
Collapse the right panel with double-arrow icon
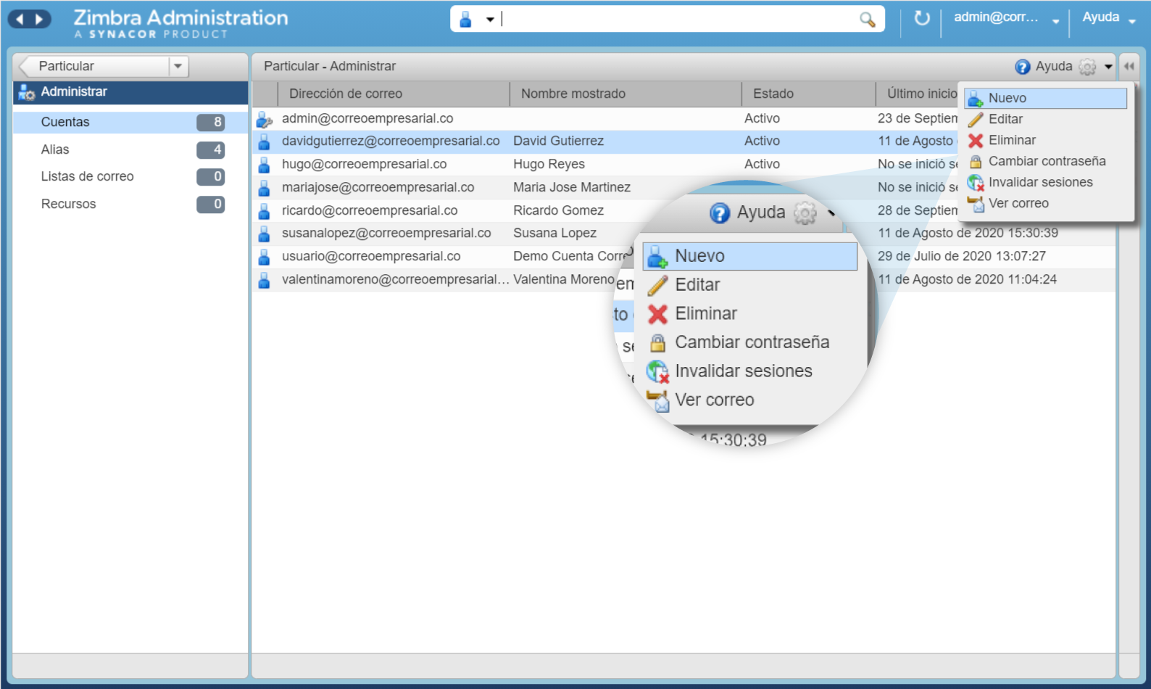[1129, 66]
